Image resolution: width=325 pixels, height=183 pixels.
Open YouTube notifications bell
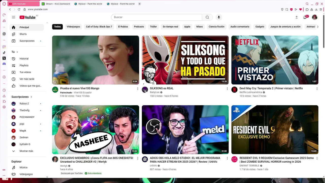point(305,17)
